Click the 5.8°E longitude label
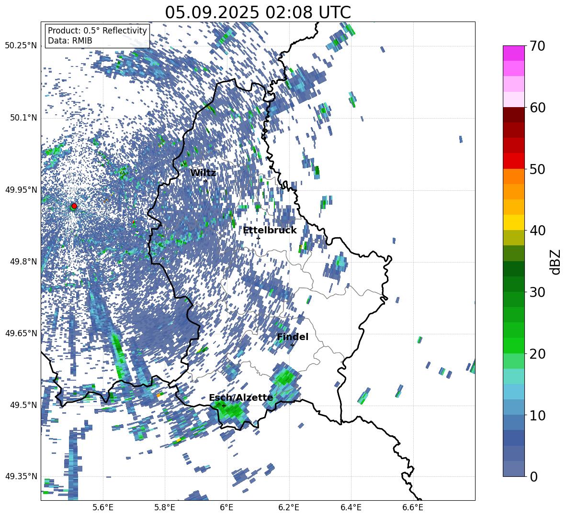 (165, 507)
